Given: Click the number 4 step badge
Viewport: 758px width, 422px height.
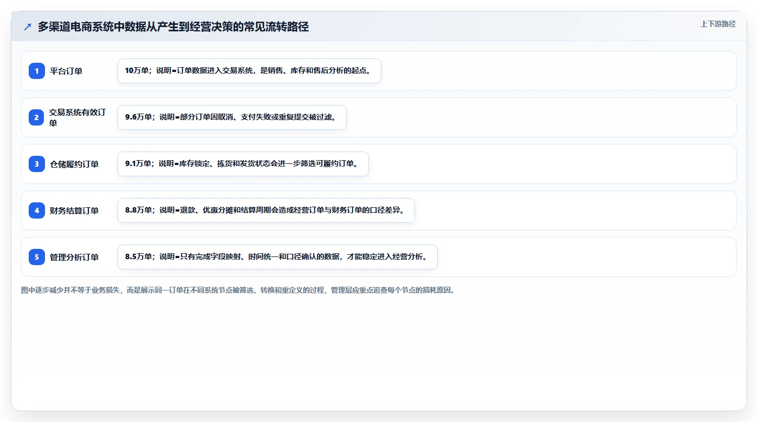Looking at the screenshot, I should [x=37, y=210].
